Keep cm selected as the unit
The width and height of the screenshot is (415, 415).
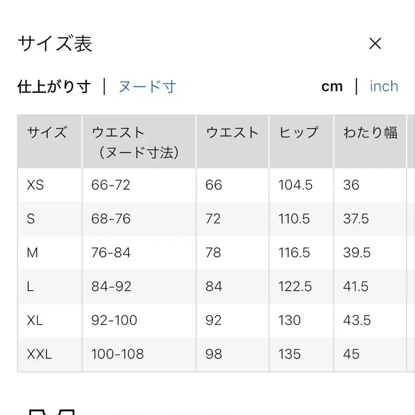(332, 86)
